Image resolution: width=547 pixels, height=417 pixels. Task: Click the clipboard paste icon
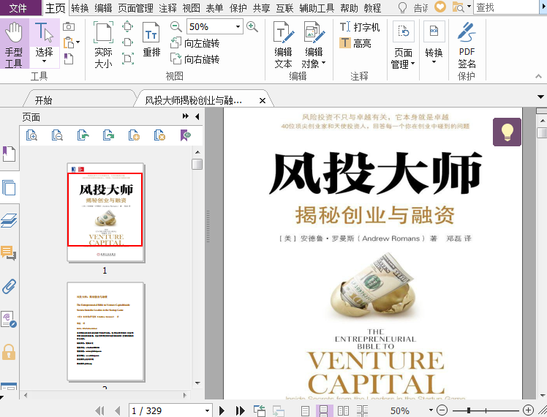pos(69,42)
